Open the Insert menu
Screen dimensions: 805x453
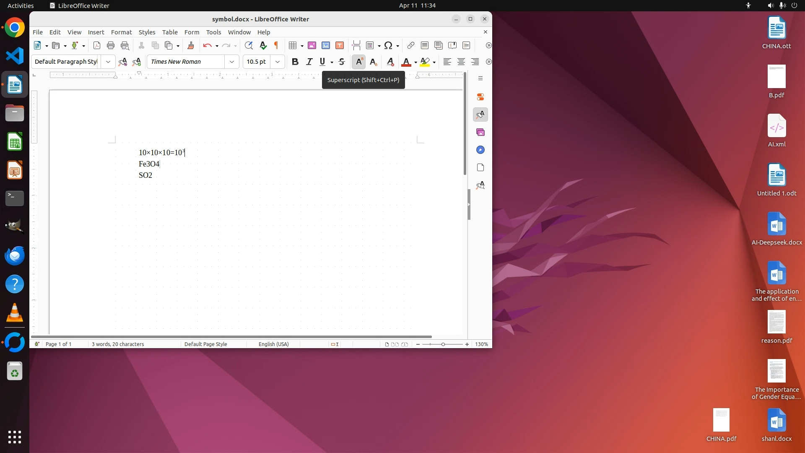(x=96, y=32)
